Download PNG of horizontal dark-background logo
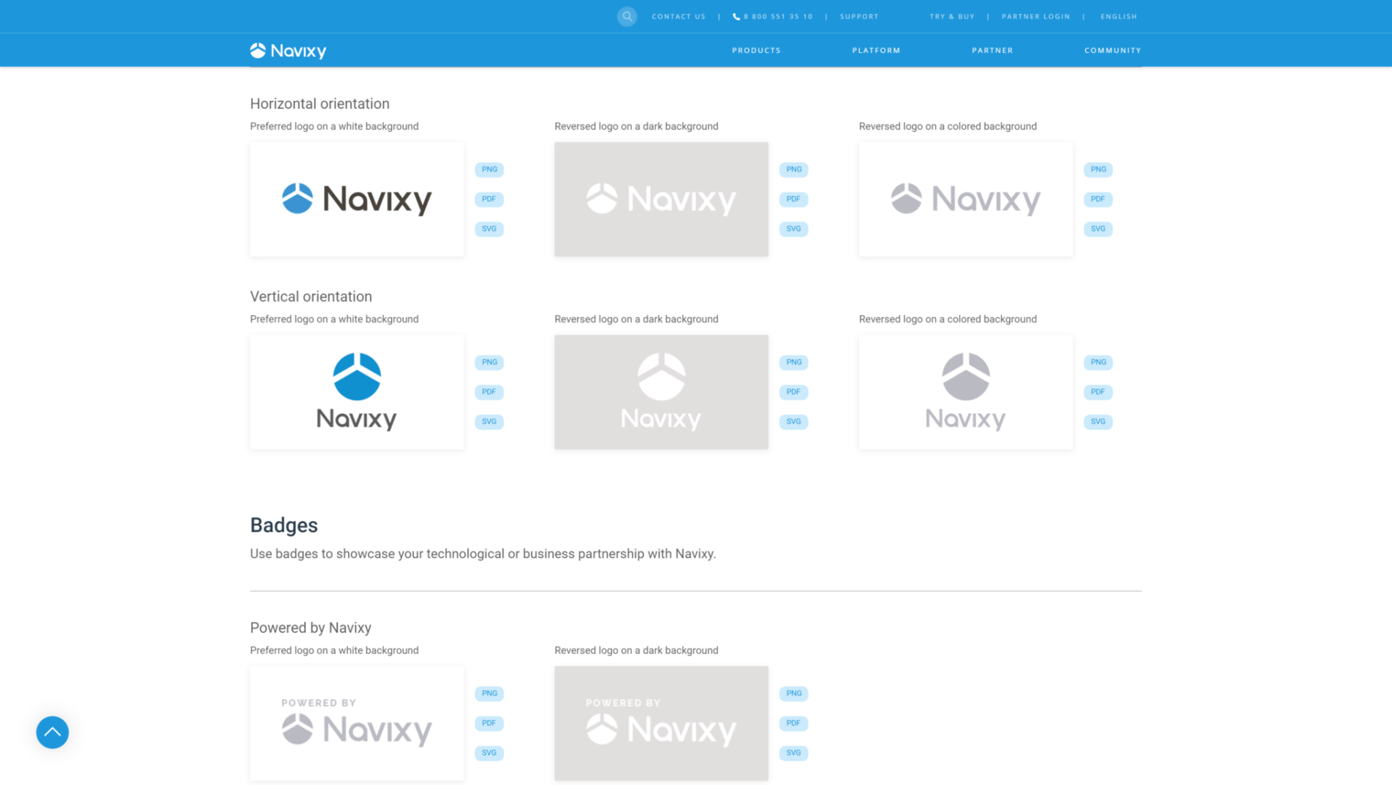Viewport: 1392px width, 785px height. click(x=794, y=170)
